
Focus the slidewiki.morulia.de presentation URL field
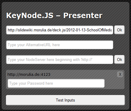(60, 30)
